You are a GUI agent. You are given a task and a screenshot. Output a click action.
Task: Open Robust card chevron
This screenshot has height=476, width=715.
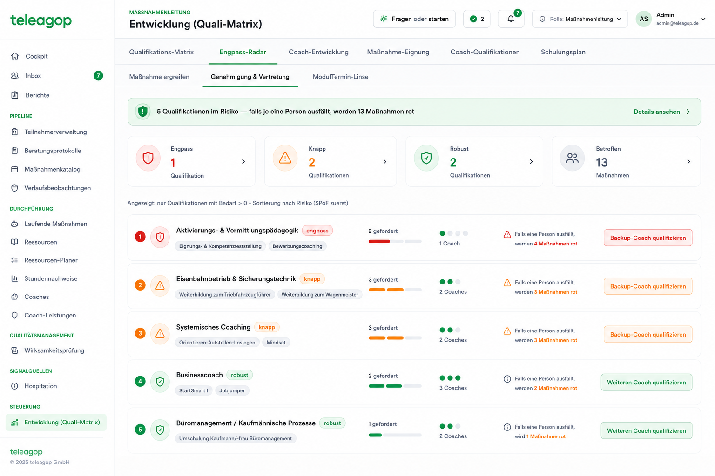531,162
